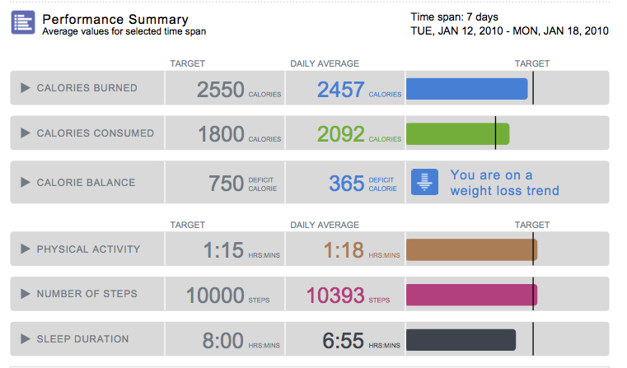
Task: Click the weight loss trend arrow icon
Action: [425, 183]
